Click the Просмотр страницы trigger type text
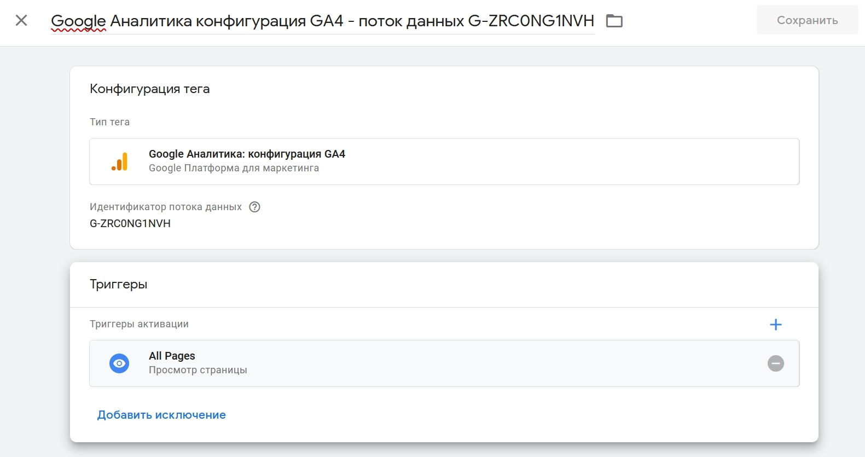The width and height of the screenshot is (865, 457). (198, 370)
